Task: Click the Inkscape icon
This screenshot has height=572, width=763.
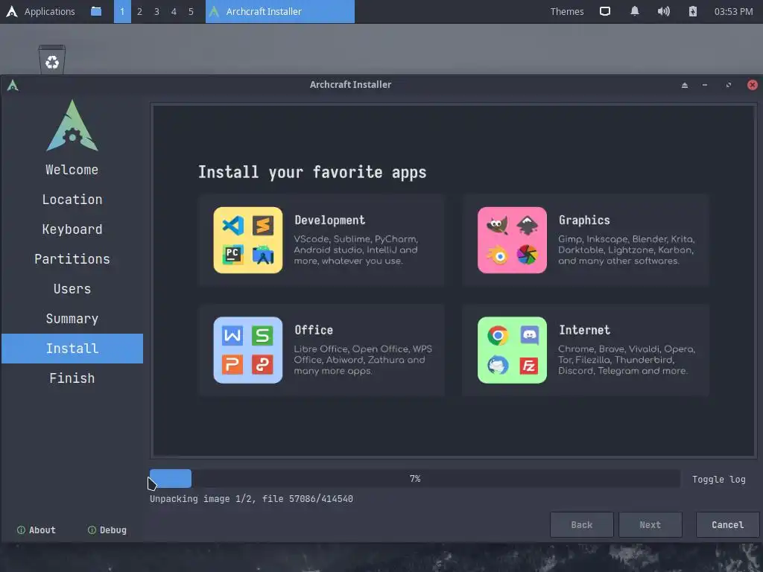Action: (x=527, y=226)
